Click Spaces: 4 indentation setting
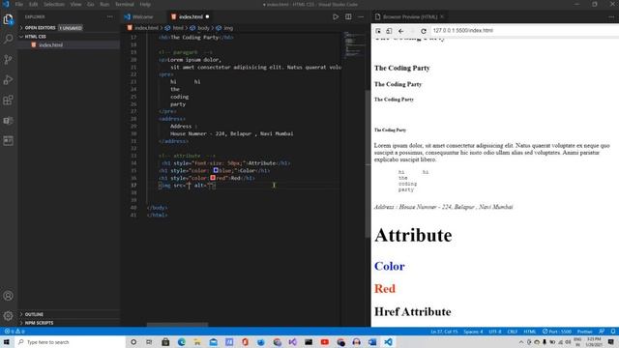This screenshot has height=348, width=619. coord(473,332)
